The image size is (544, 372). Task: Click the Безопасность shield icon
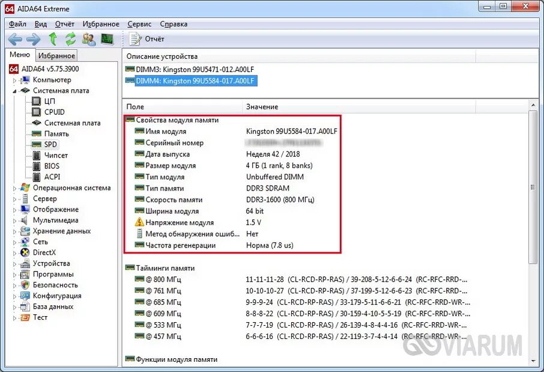pyautogui.click(x=25, y=285)
